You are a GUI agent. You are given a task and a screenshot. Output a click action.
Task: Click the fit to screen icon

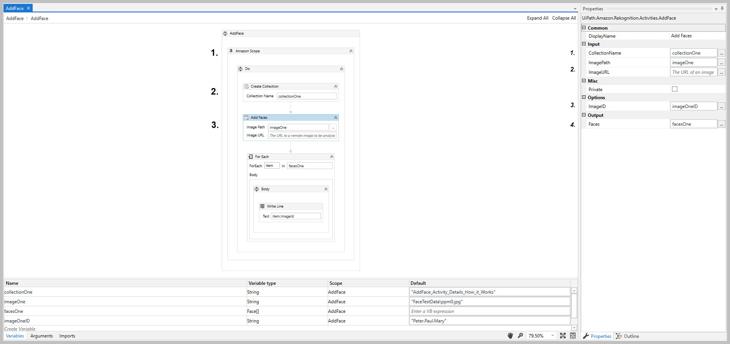[563, 336]
